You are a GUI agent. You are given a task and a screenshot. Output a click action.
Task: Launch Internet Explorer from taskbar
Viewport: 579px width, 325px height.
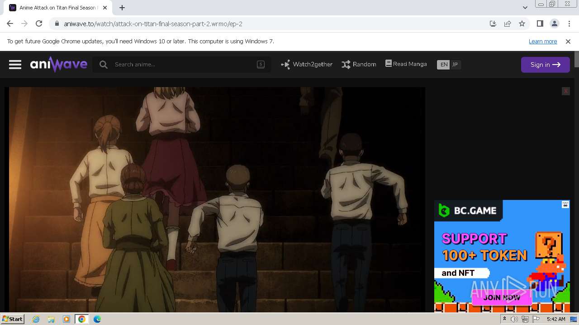pos(36,319)
